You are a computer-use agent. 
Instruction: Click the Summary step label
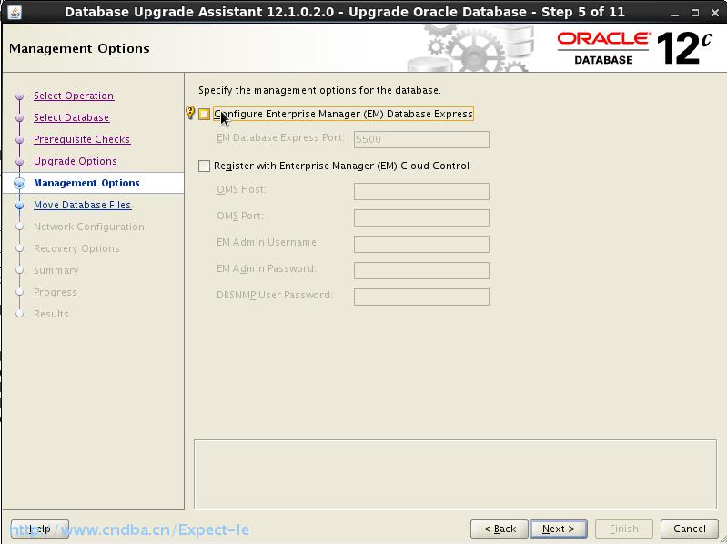pos(56,270)
